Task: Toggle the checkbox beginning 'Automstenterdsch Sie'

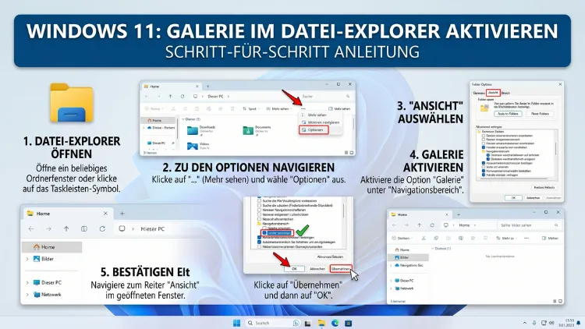Action: (259, 242)
